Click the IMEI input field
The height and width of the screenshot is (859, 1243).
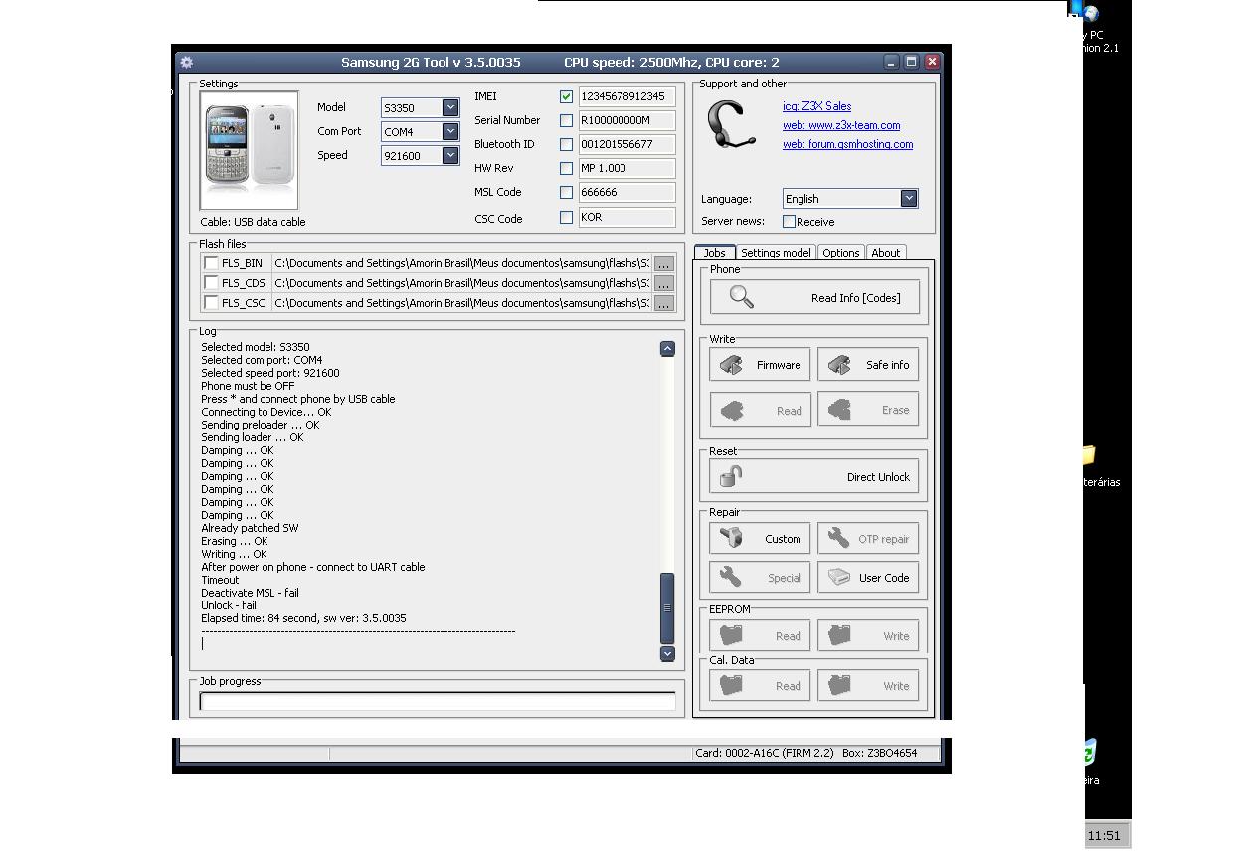click(626, 96)
